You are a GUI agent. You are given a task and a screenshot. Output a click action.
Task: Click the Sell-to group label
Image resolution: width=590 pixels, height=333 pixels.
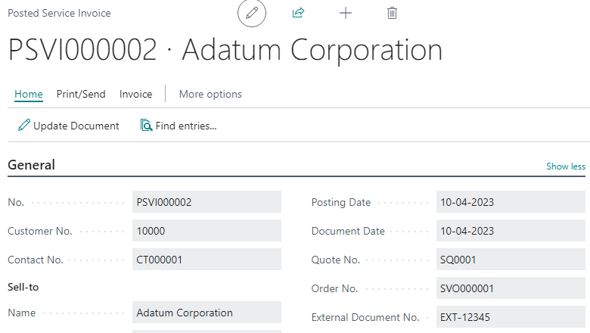23,287
